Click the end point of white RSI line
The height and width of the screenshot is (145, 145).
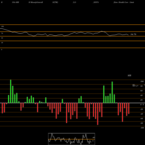[128, 35]
